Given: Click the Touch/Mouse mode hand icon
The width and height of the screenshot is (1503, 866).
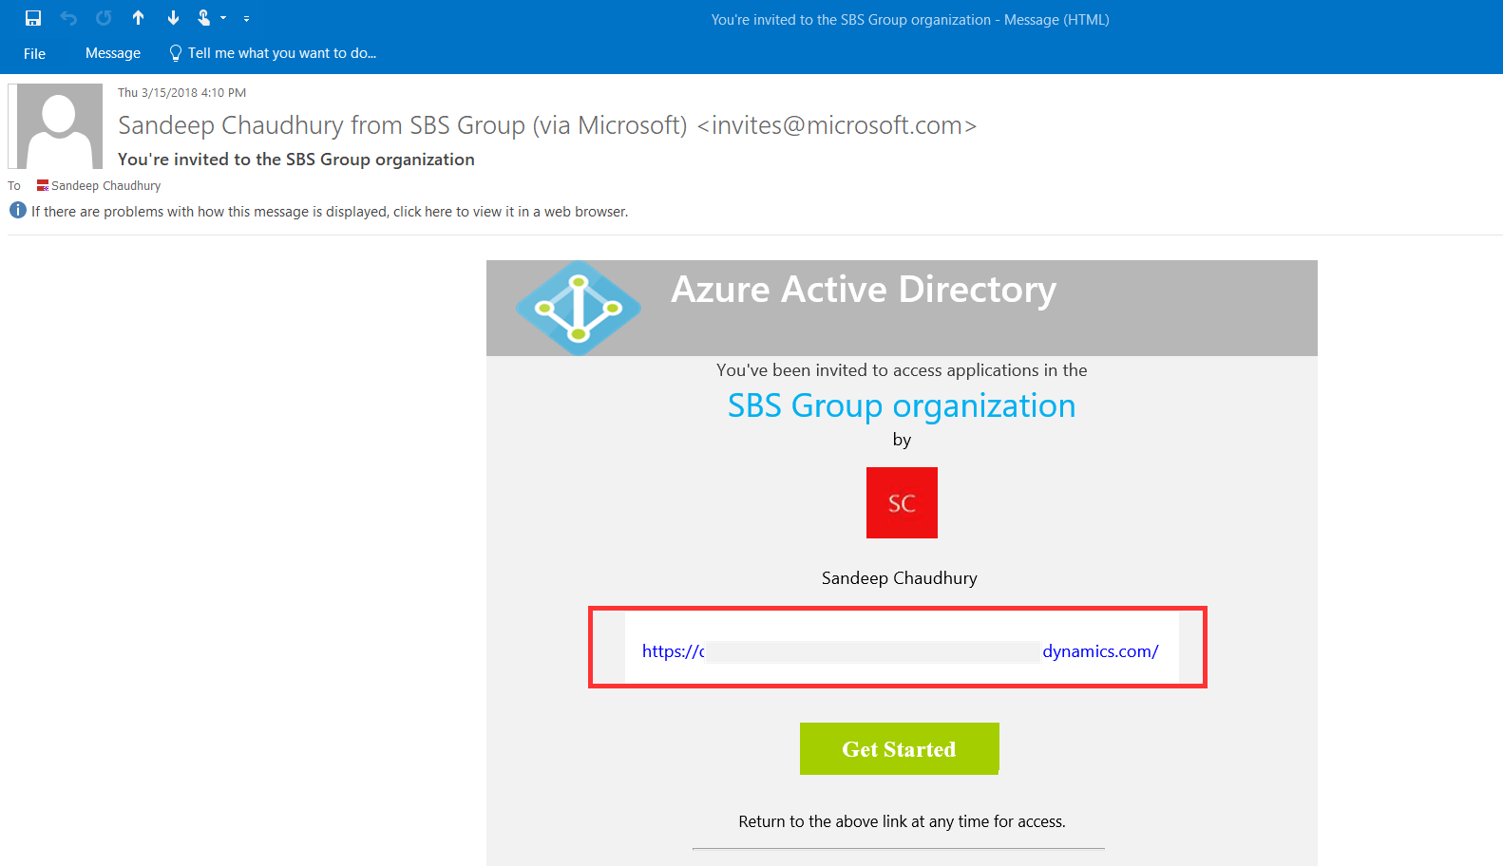Looking at the screenshot, I should (x=204, y=18).
